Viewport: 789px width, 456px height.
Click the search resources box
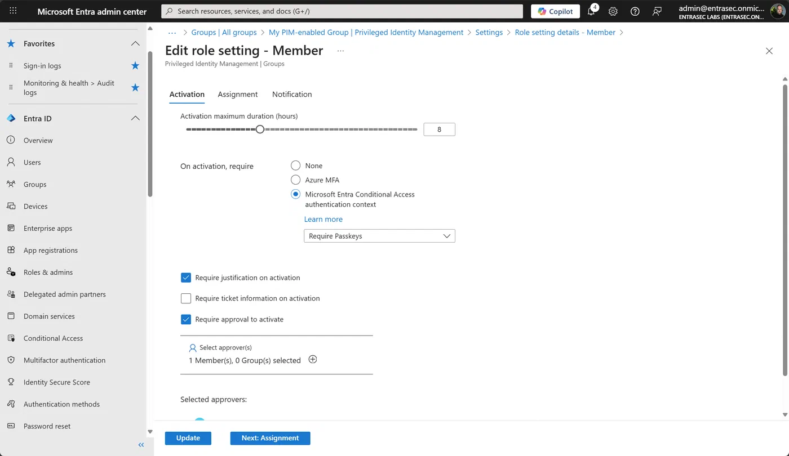click(342, 11)
